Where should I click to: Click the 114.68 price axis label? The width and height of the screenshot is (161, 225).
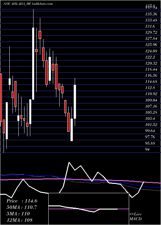[x=151, y=82]
